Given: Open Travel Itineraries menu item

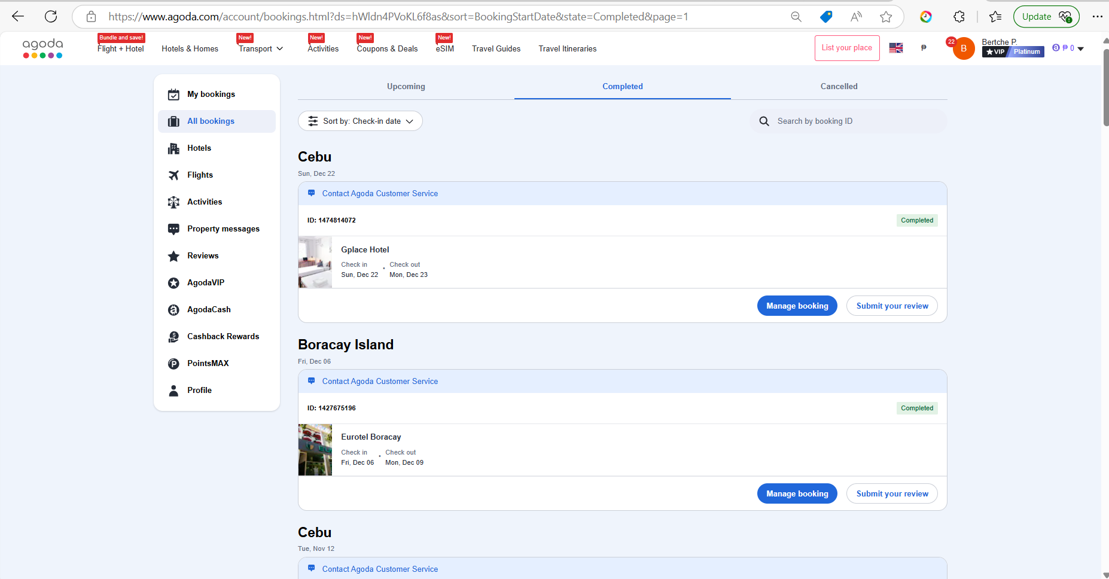Looking at the screenshot, I should coord(567,48).
